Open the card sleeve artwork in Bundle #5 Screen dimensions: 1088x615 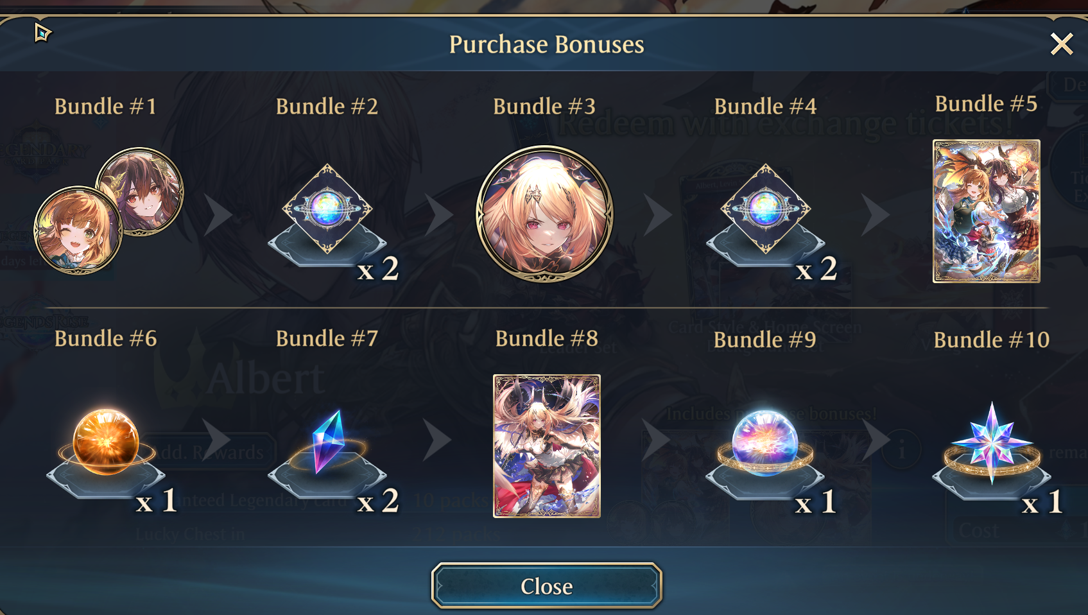coord(987,211)
